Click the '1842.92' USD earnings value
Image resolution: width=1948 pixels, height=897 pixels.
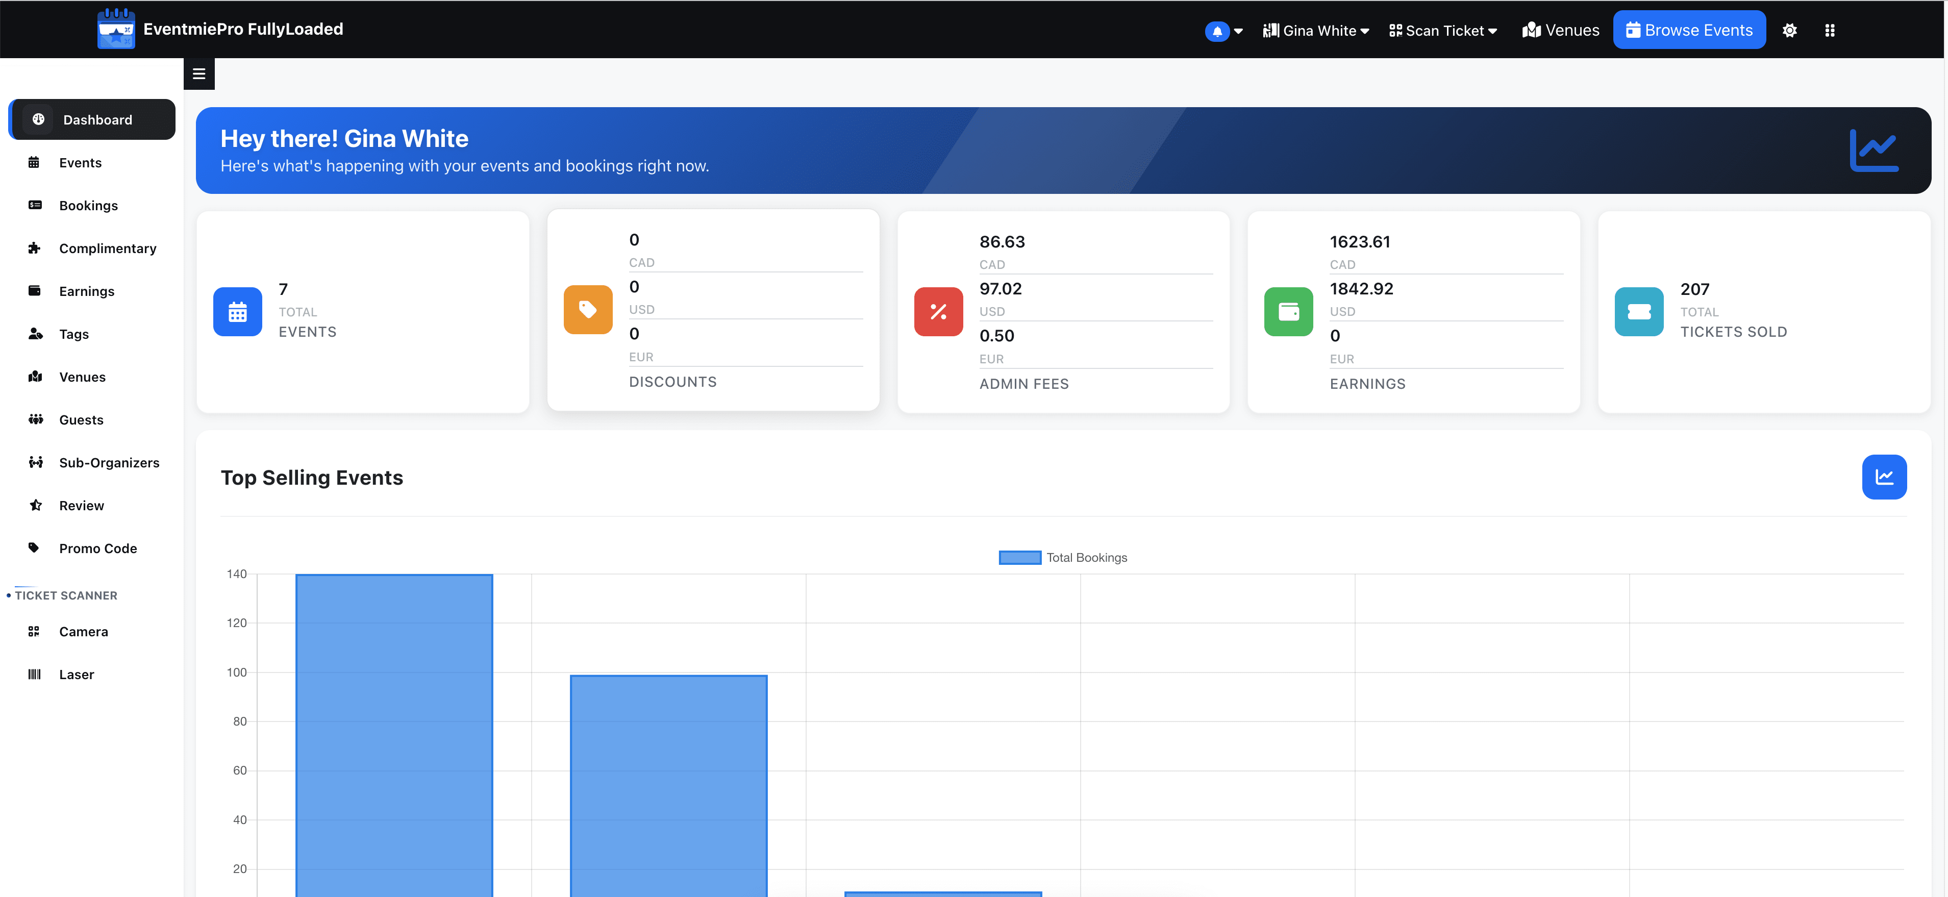pyautogui.click(x=1361, y=289)
